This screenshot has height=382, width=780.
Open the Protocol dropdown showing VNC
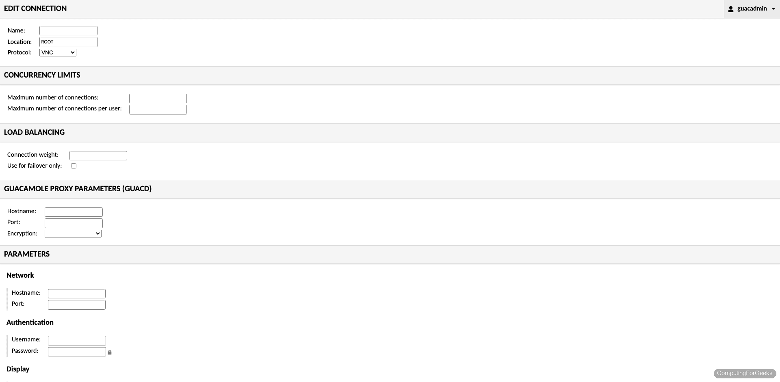click(57, 52)
